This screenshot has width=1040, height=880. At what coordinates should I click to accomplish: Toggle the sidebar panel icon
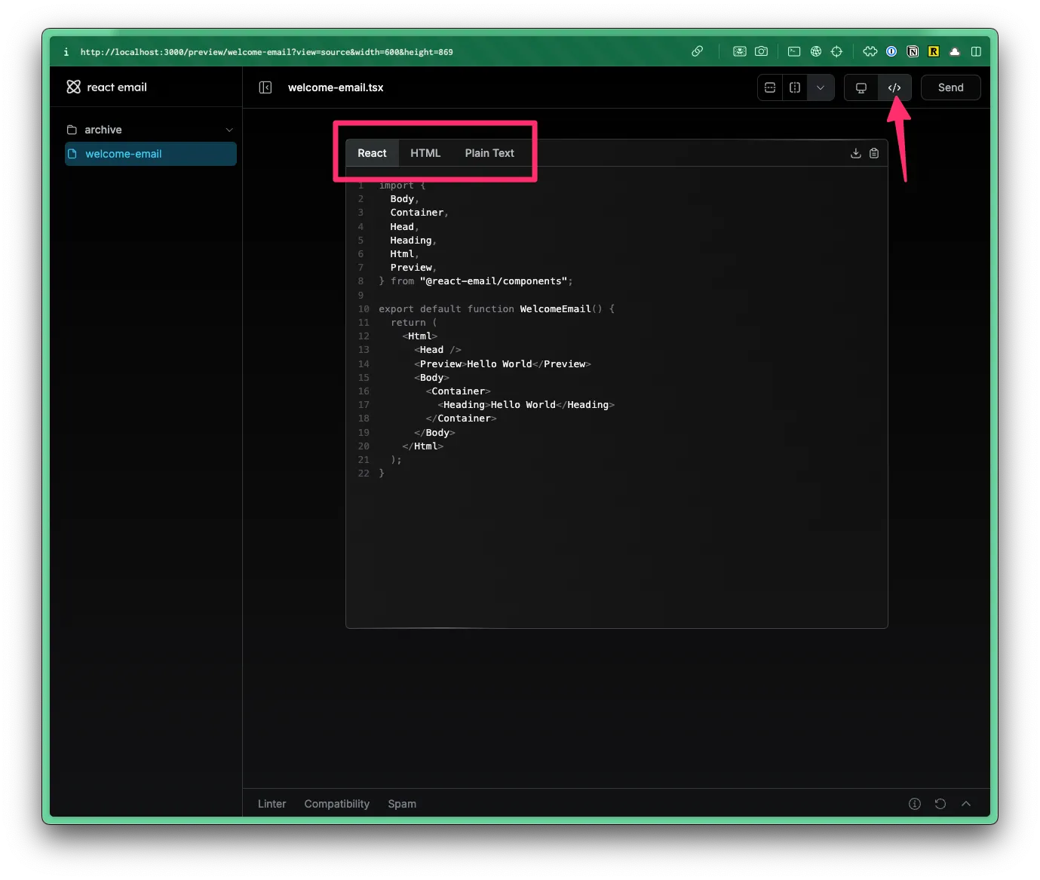click(x=265, y=87)
